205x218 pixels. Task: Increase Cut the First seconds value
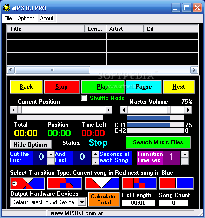tap(51, 155)
